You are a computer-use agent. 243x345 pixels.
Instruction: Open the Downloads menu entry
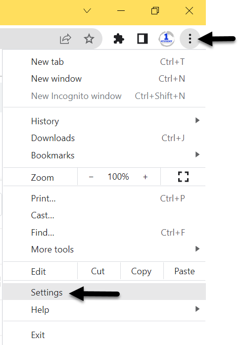[x=104, y=138]
